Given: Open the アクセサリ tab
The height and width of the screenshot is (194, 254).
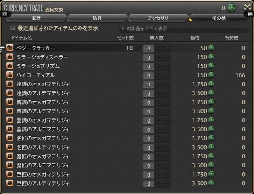Looking at the screenshot, I should pyautogui.click(x=158, y=18).
